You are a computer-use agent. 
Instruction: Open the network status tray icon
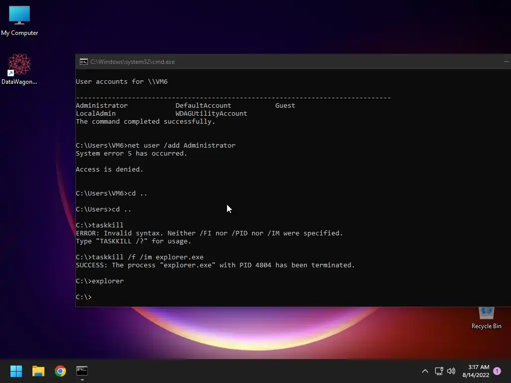(439, 371)
